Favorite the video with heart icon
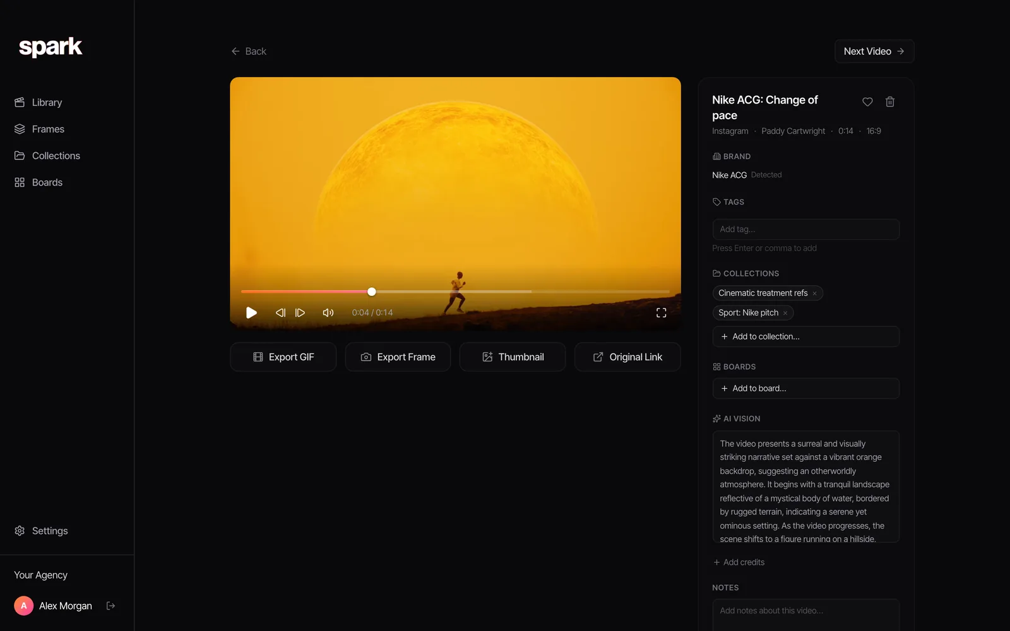The width and height of the screenshot is (1010, 631). (867, 102)
